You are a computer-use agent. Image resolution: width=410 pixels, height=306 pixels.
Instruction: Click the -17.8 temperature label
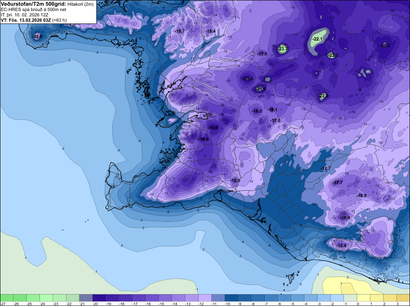point(262,54)
